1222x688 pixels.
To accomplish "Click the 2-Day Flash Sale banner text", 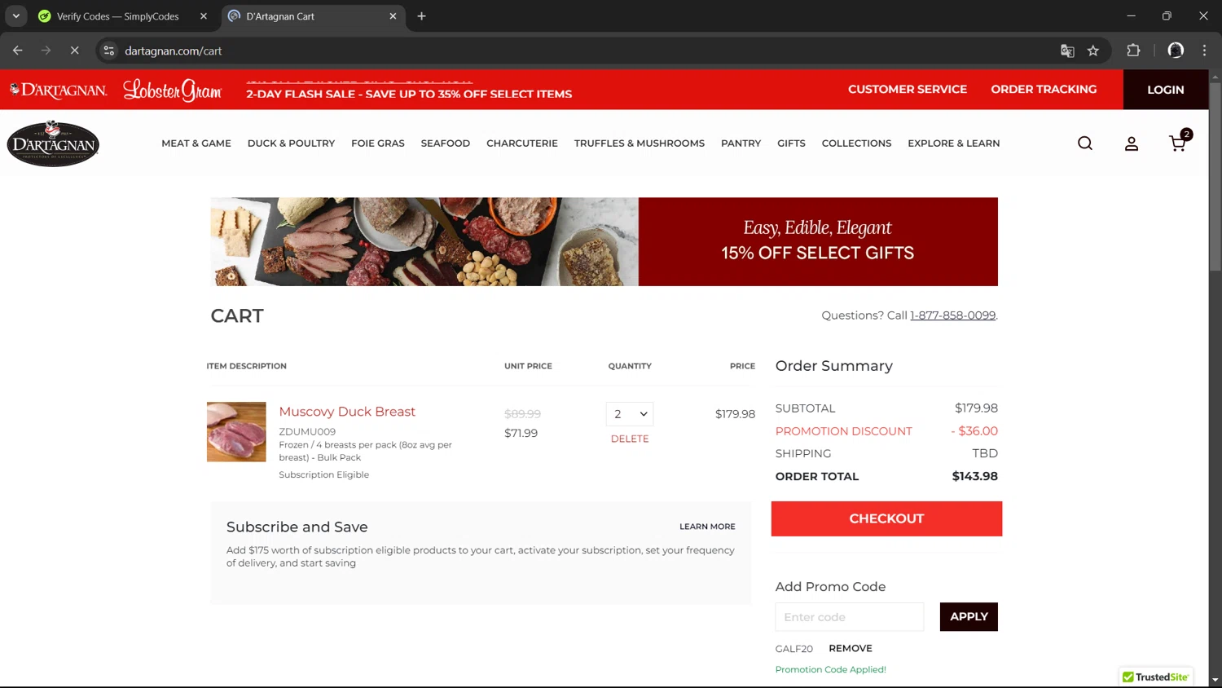I will click(409, 94).
